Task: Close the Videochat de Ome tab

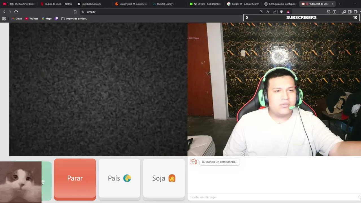Action: [332, 4]
